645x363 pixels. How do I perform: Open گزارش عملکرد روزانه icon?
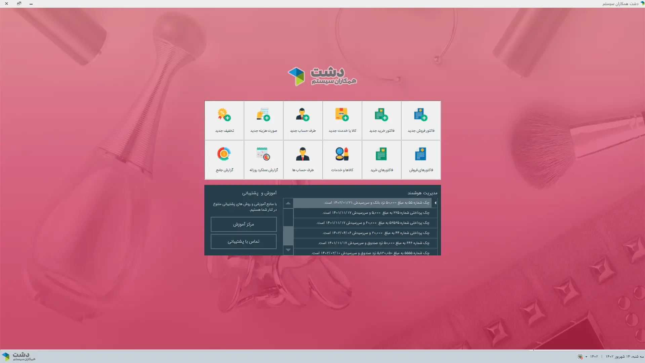pos(264,160)
